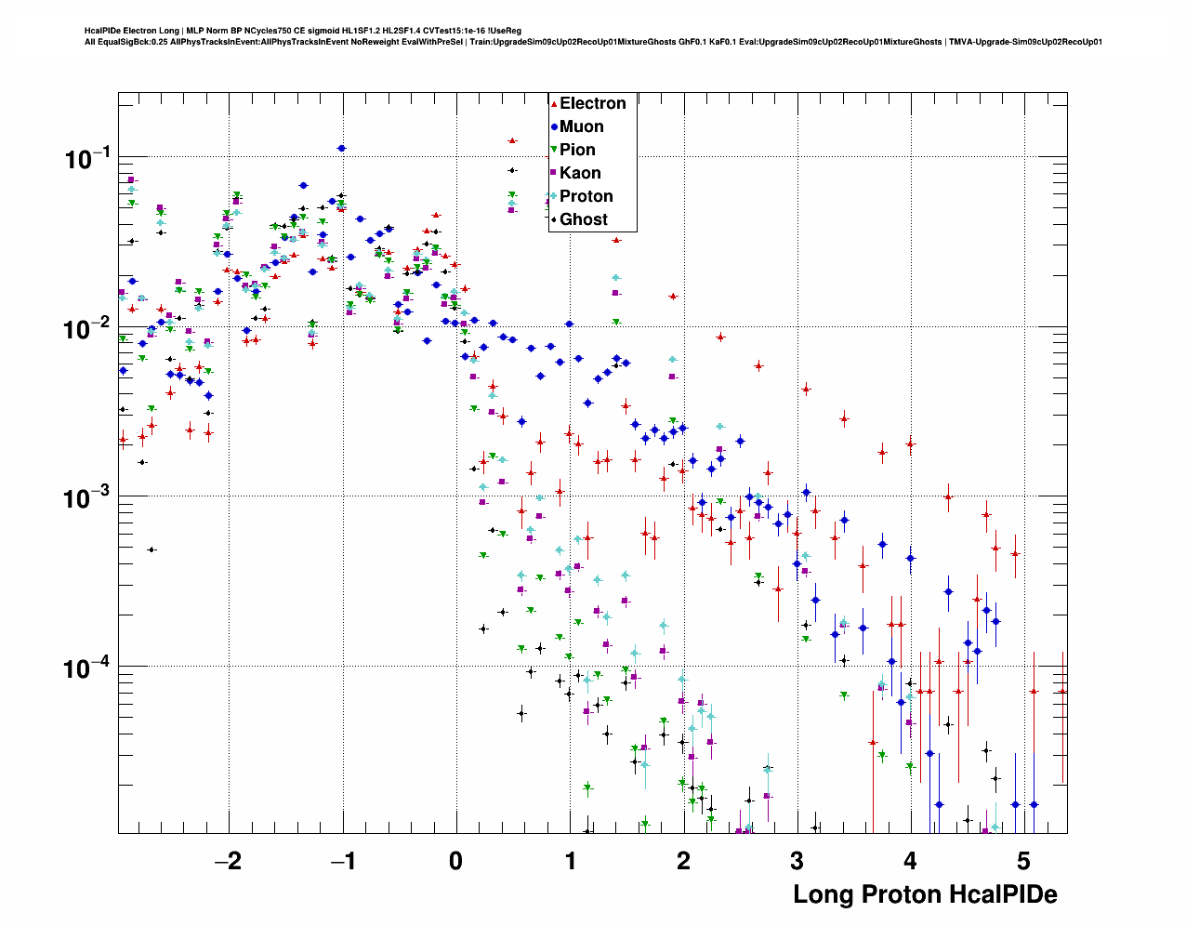This screenshot has height=926, width=1186.
Task: Click the first line of the plot title
Action: [302, 31]
